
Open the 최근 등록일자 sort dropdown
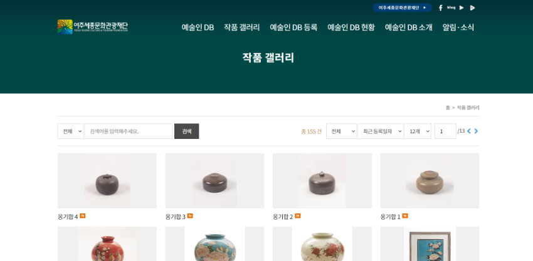[381, 131]
